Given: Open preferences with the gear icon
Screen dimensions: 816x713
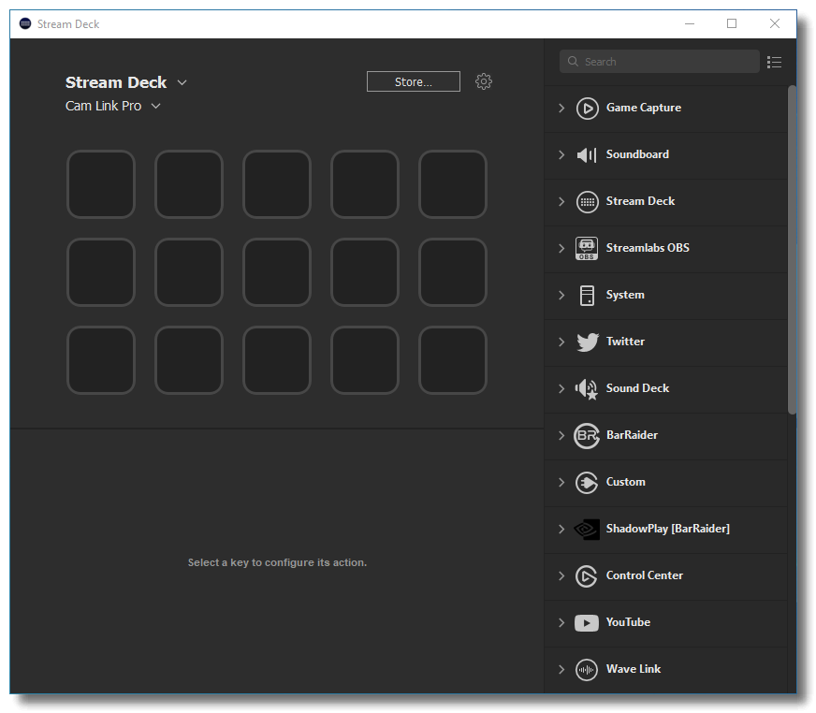Looking at the screenshot, I should (484, 81).
